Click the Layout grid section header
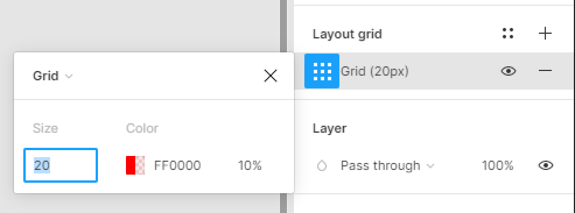Screen dimensions: 575x213 347,34
